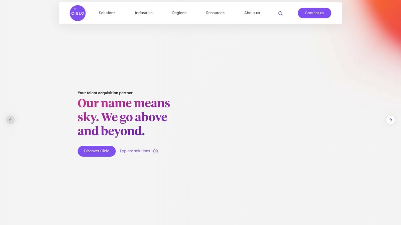Open the Resources menu item

(215, 13)
